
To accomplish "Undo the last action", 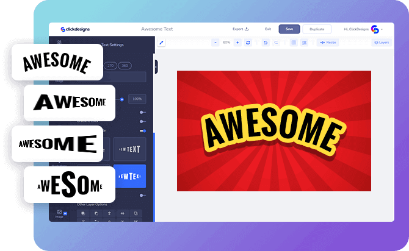I will tap(266, 43).
